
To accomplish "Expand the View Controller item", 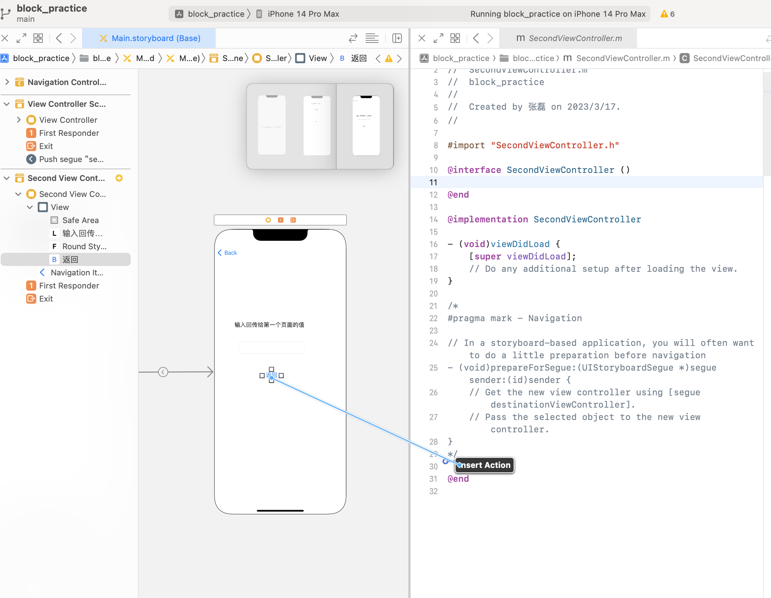I will coord(19,120).
